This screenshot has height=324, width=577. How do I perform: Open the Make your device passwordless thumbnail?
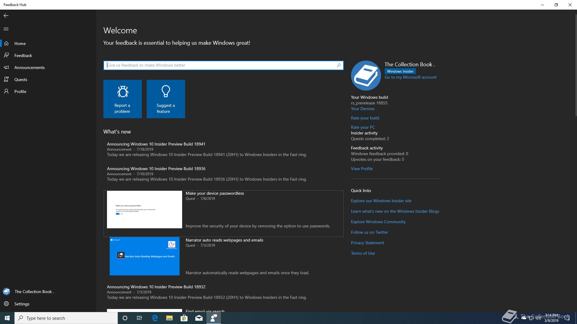144,209
